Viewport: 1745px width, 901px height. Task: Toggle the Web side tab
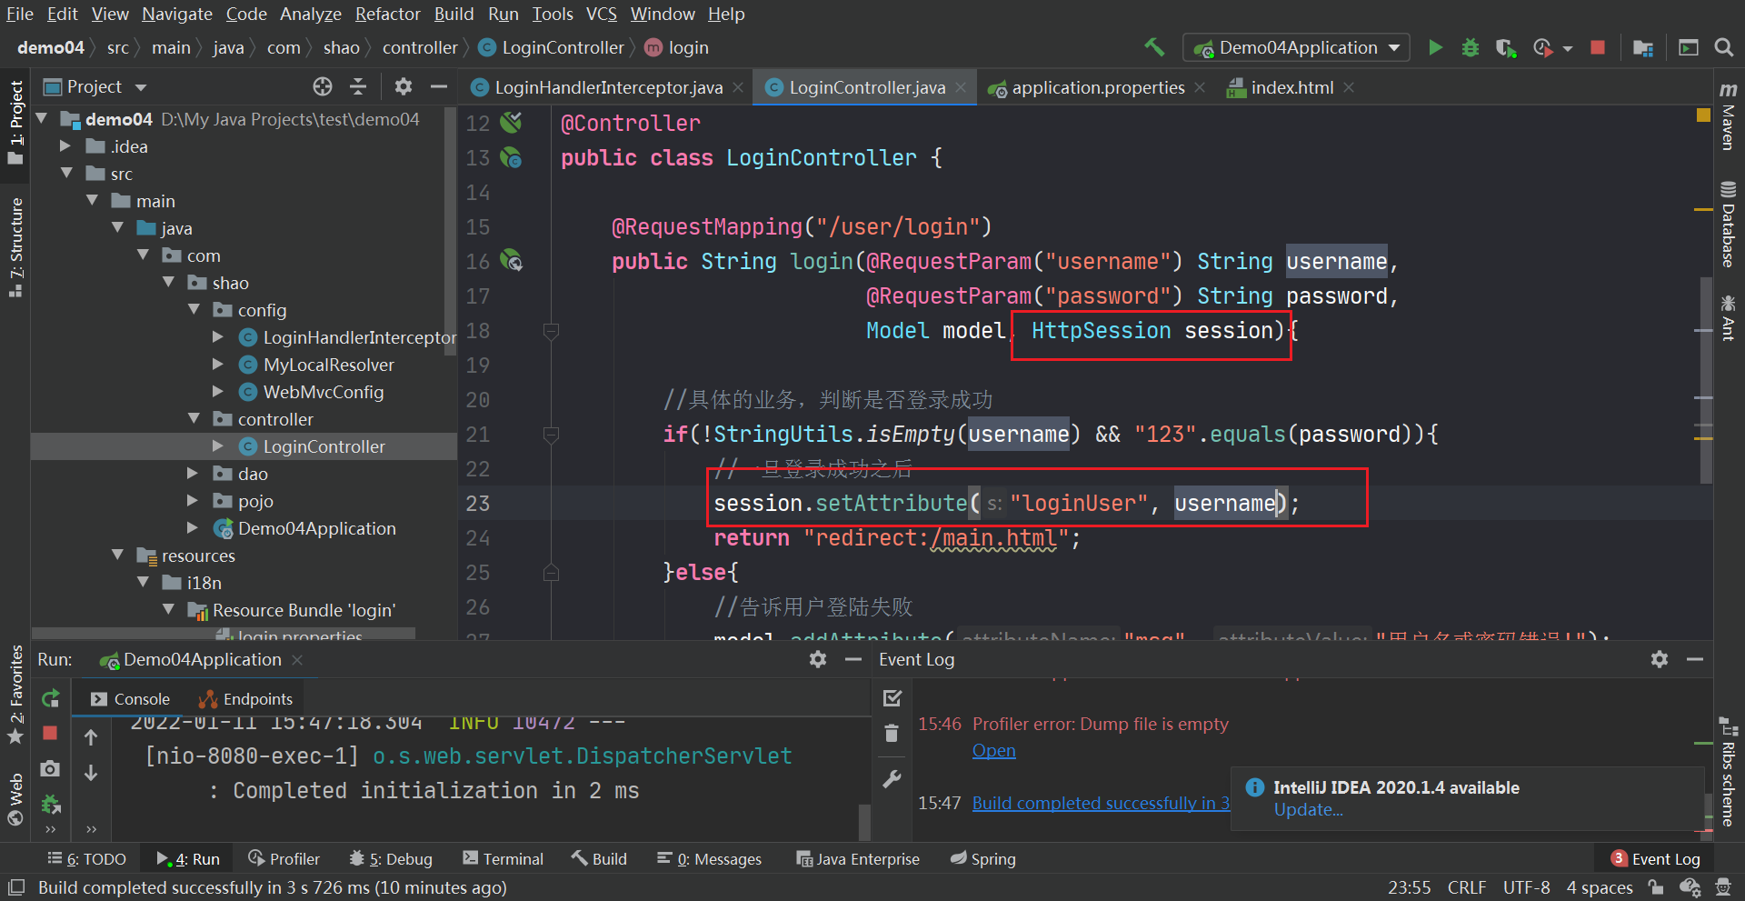point(15,799)
